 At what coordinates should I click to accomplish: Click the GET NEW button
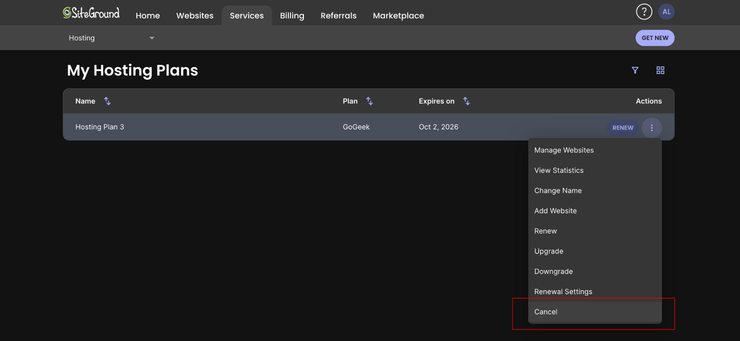(x=655, y=38)
